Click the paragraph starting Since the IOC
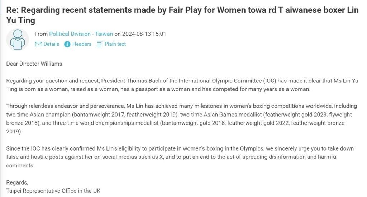The width and height of the screenshot is (367, 197). coord(180,157)
